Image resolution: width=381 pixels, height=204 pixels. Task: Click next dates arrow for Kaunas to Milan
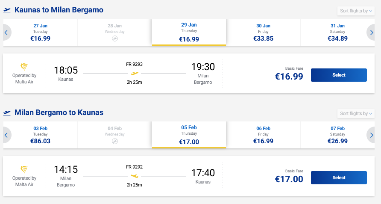(371, 32)
